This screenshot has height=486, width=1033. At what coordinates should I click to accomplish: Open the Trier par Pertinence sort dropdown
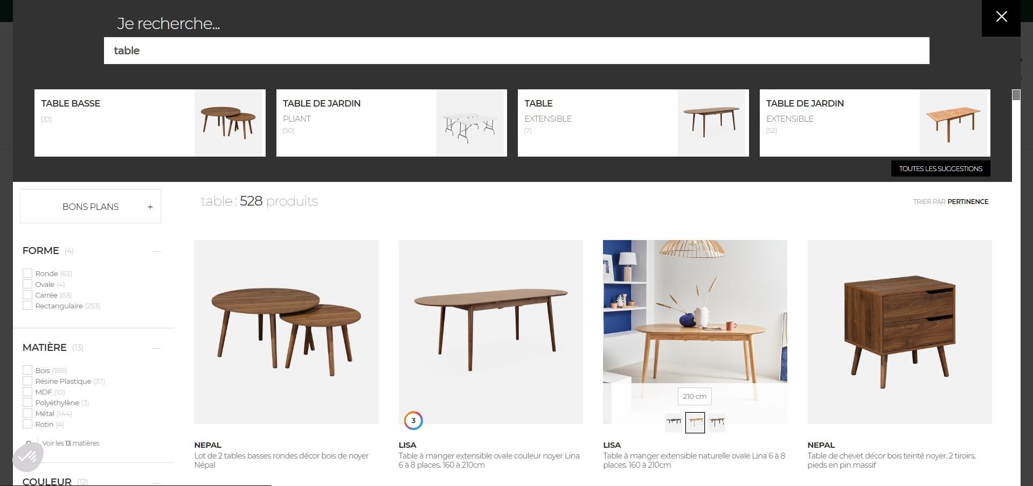(951, 202)
